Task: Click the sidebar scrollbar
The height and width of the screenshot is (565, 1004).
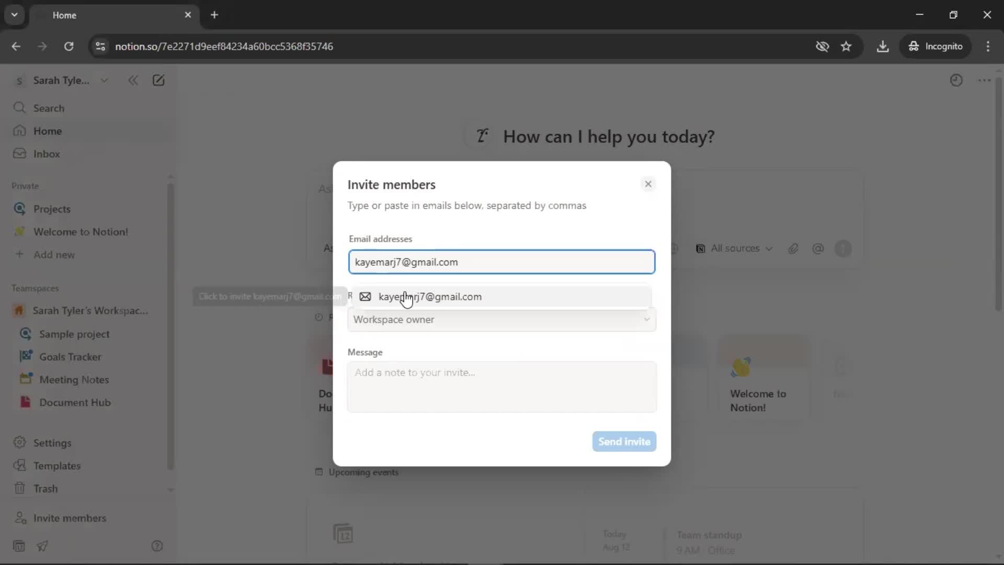Action: tap(170, 327)
